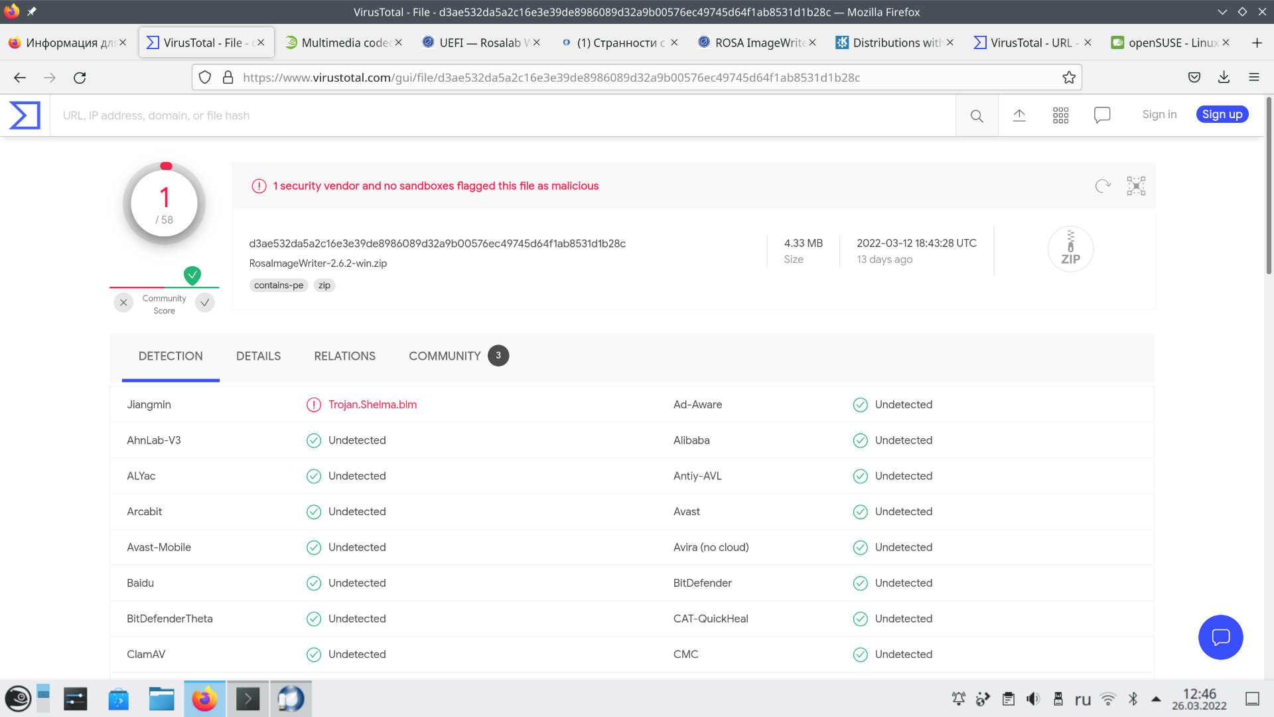Open keyboard layout ru indicator

pos(1082,700)
